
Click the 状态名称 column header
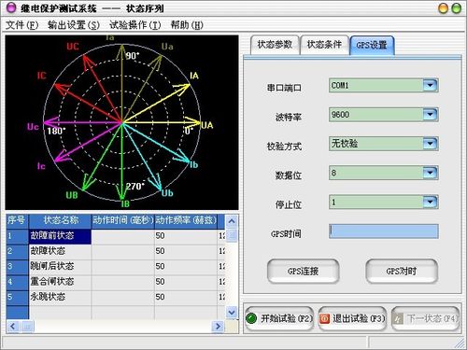[60, 220]
